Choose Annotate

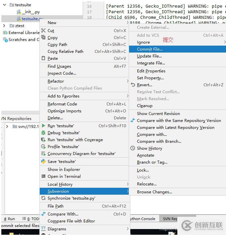178,155
